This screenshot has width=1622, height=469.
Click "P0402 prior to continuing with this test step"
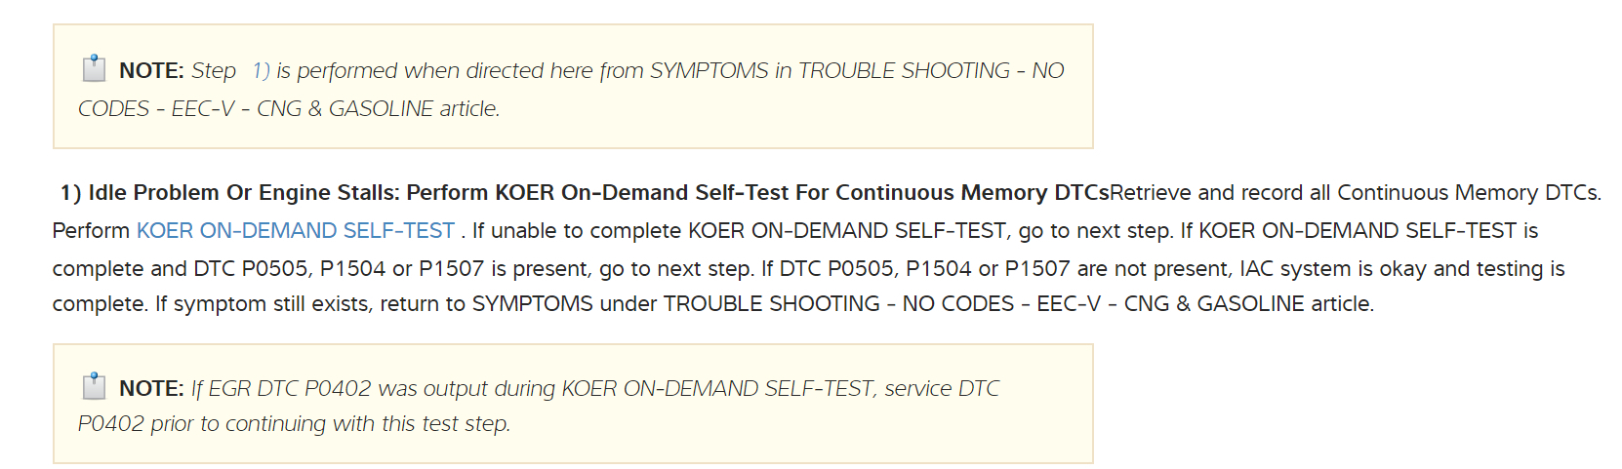point(294,424)
